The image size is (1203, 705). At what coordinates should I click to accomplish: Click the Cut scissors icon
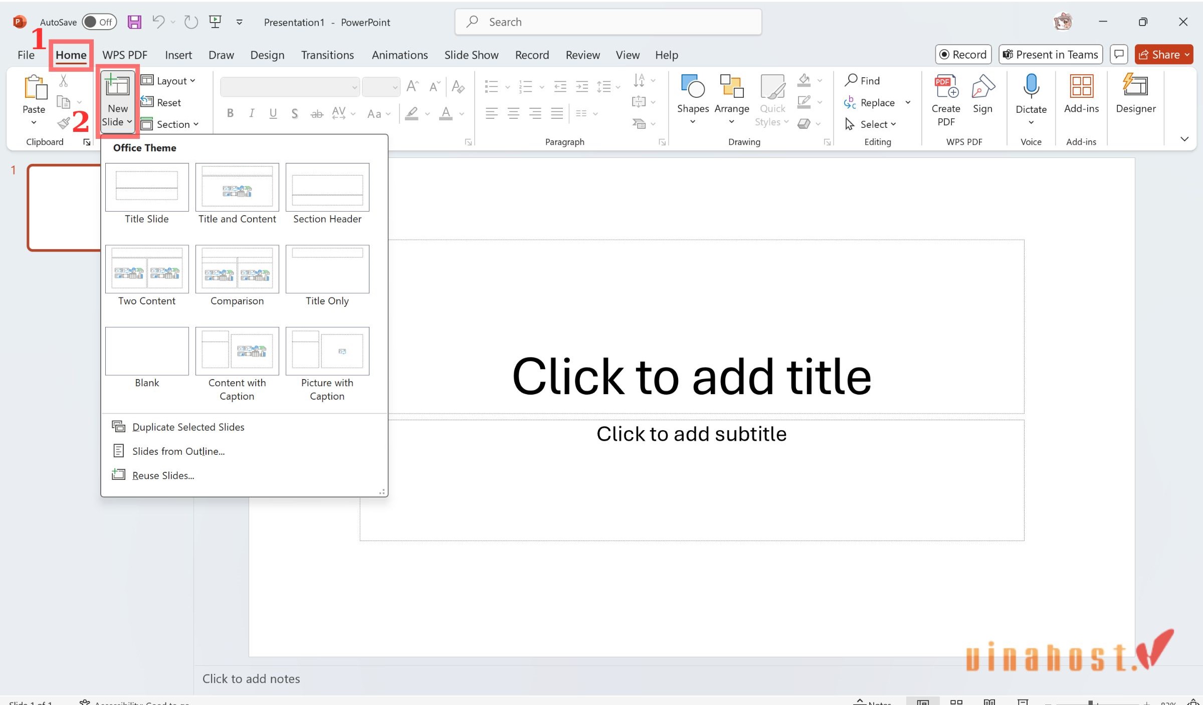pos(64,80)
